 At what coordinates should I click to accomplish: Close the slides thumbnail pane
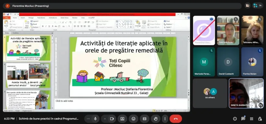point(52,33)
